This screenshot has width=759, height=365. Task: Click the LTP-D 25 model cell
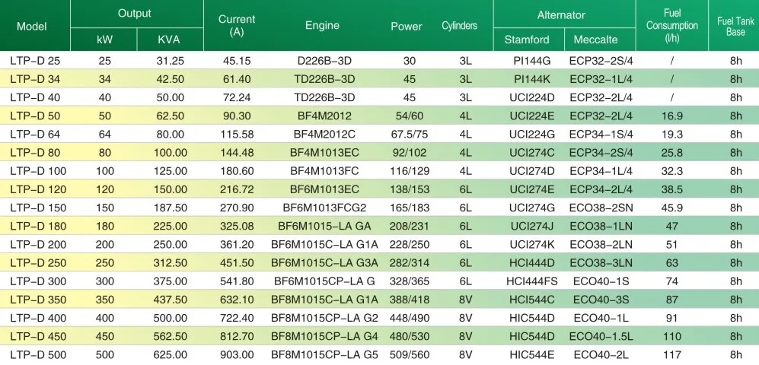point(34,59)
